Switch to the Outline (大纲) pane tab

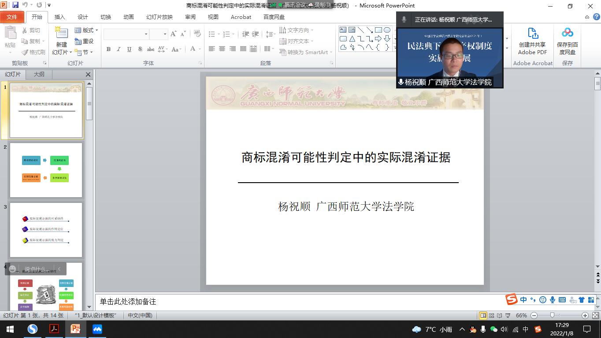click(39, 74)
